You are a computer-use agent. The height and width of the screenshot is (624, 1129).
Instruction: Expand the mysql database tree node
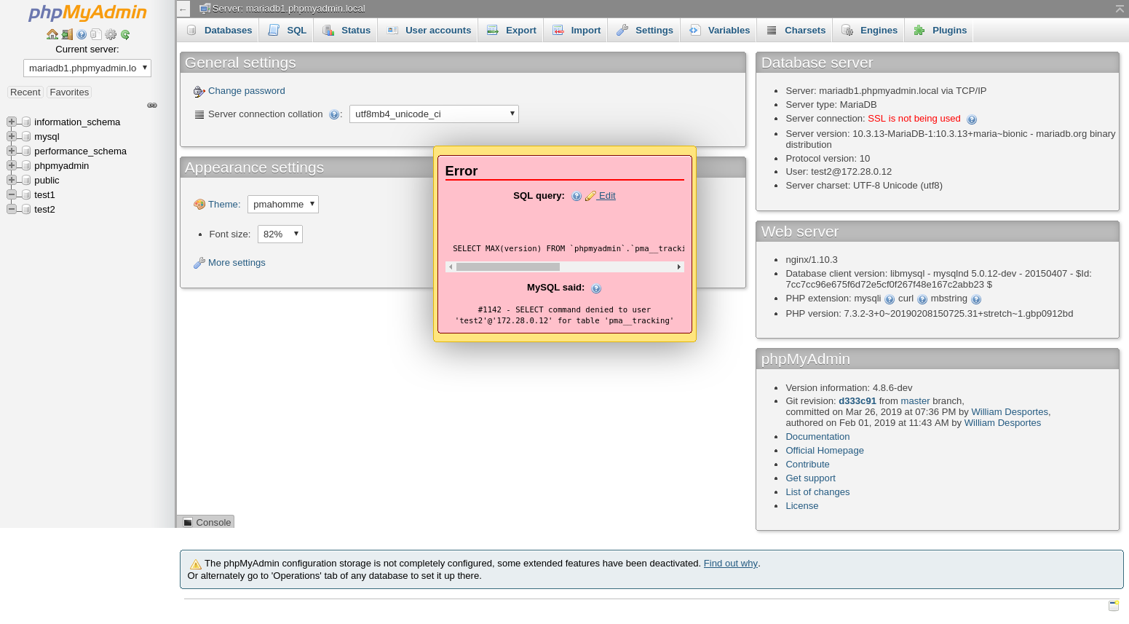(12, 136)
